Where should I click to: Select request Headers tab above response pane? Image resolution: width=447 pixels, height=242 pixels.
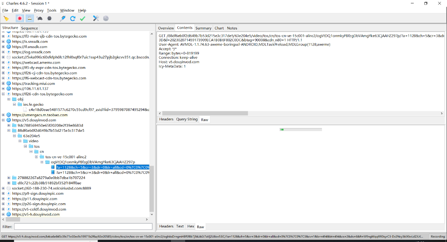(x=166, y=119)
